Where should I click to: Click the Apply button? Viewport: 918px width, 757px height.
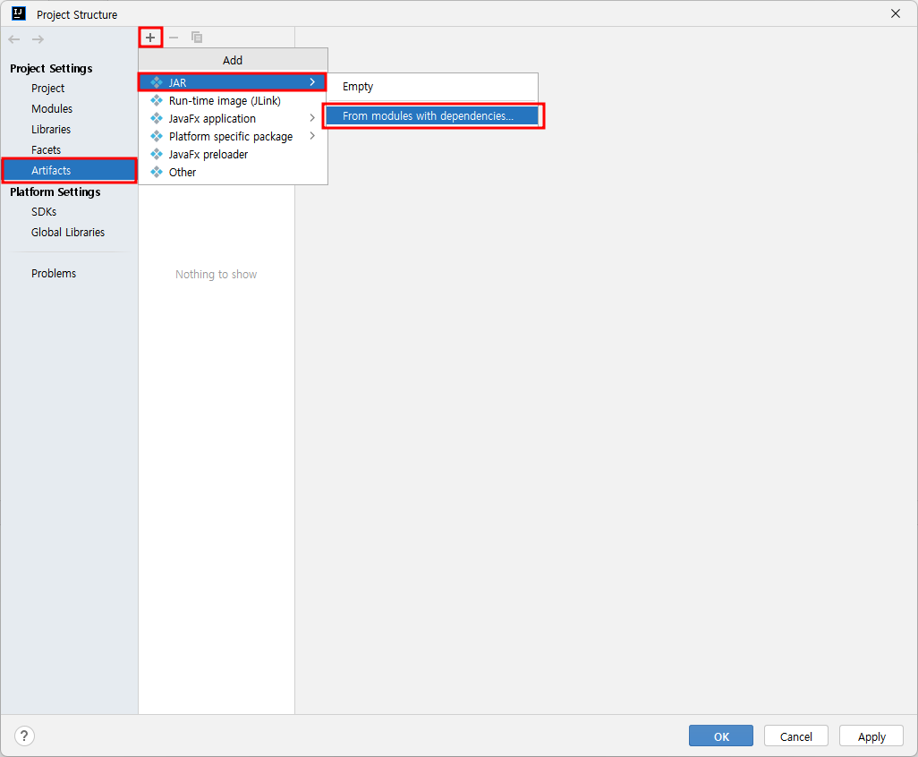[x=871, y=736]
